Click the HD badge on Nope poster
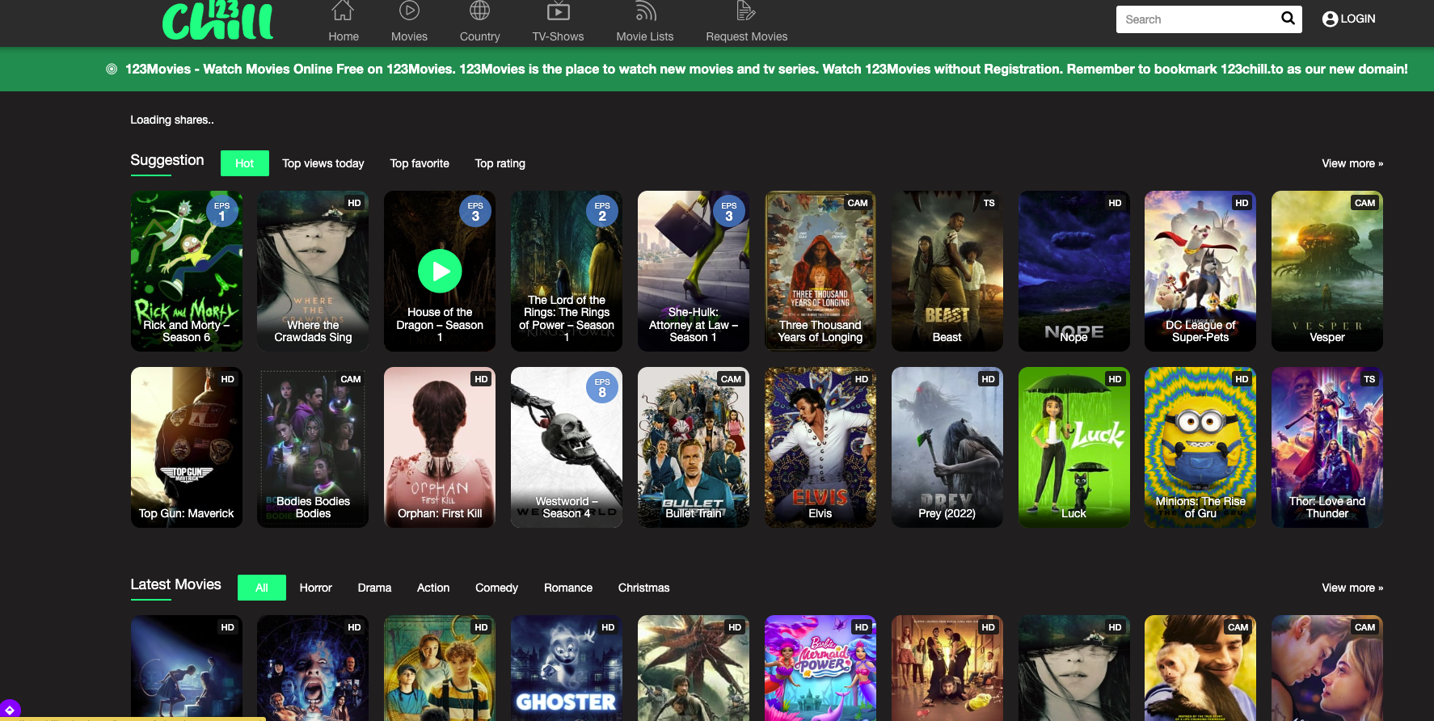 1115,203
